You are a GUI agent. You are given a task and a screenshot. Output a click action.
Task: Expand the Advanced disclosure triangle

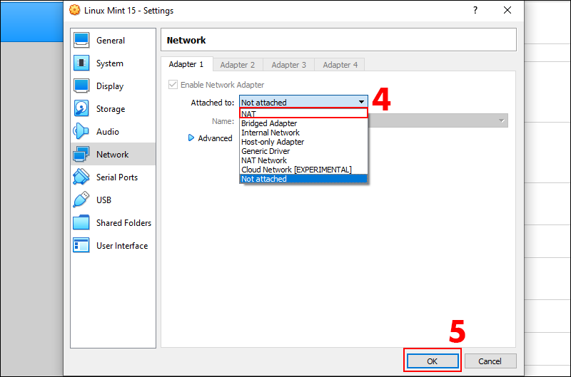191,138
